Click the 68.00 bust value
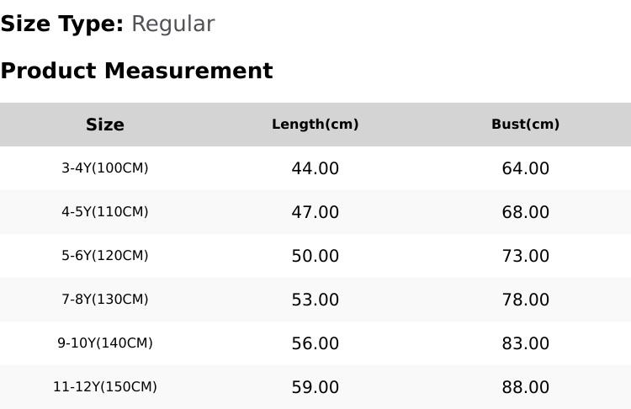Viewport: 631px width, 409px height. click(x=525, y=212)
